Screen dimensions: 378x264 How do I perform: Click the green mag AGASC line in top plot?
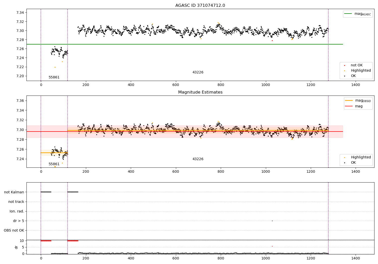tap(185, 44)
